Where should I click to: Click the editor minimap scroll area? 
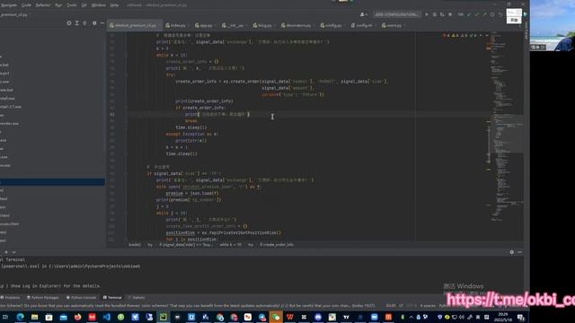[507, 128]
